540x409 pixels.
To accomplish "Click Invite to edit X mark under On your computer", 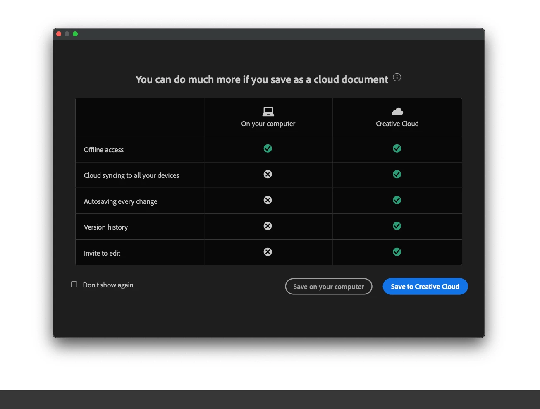I will coord(268,252).
